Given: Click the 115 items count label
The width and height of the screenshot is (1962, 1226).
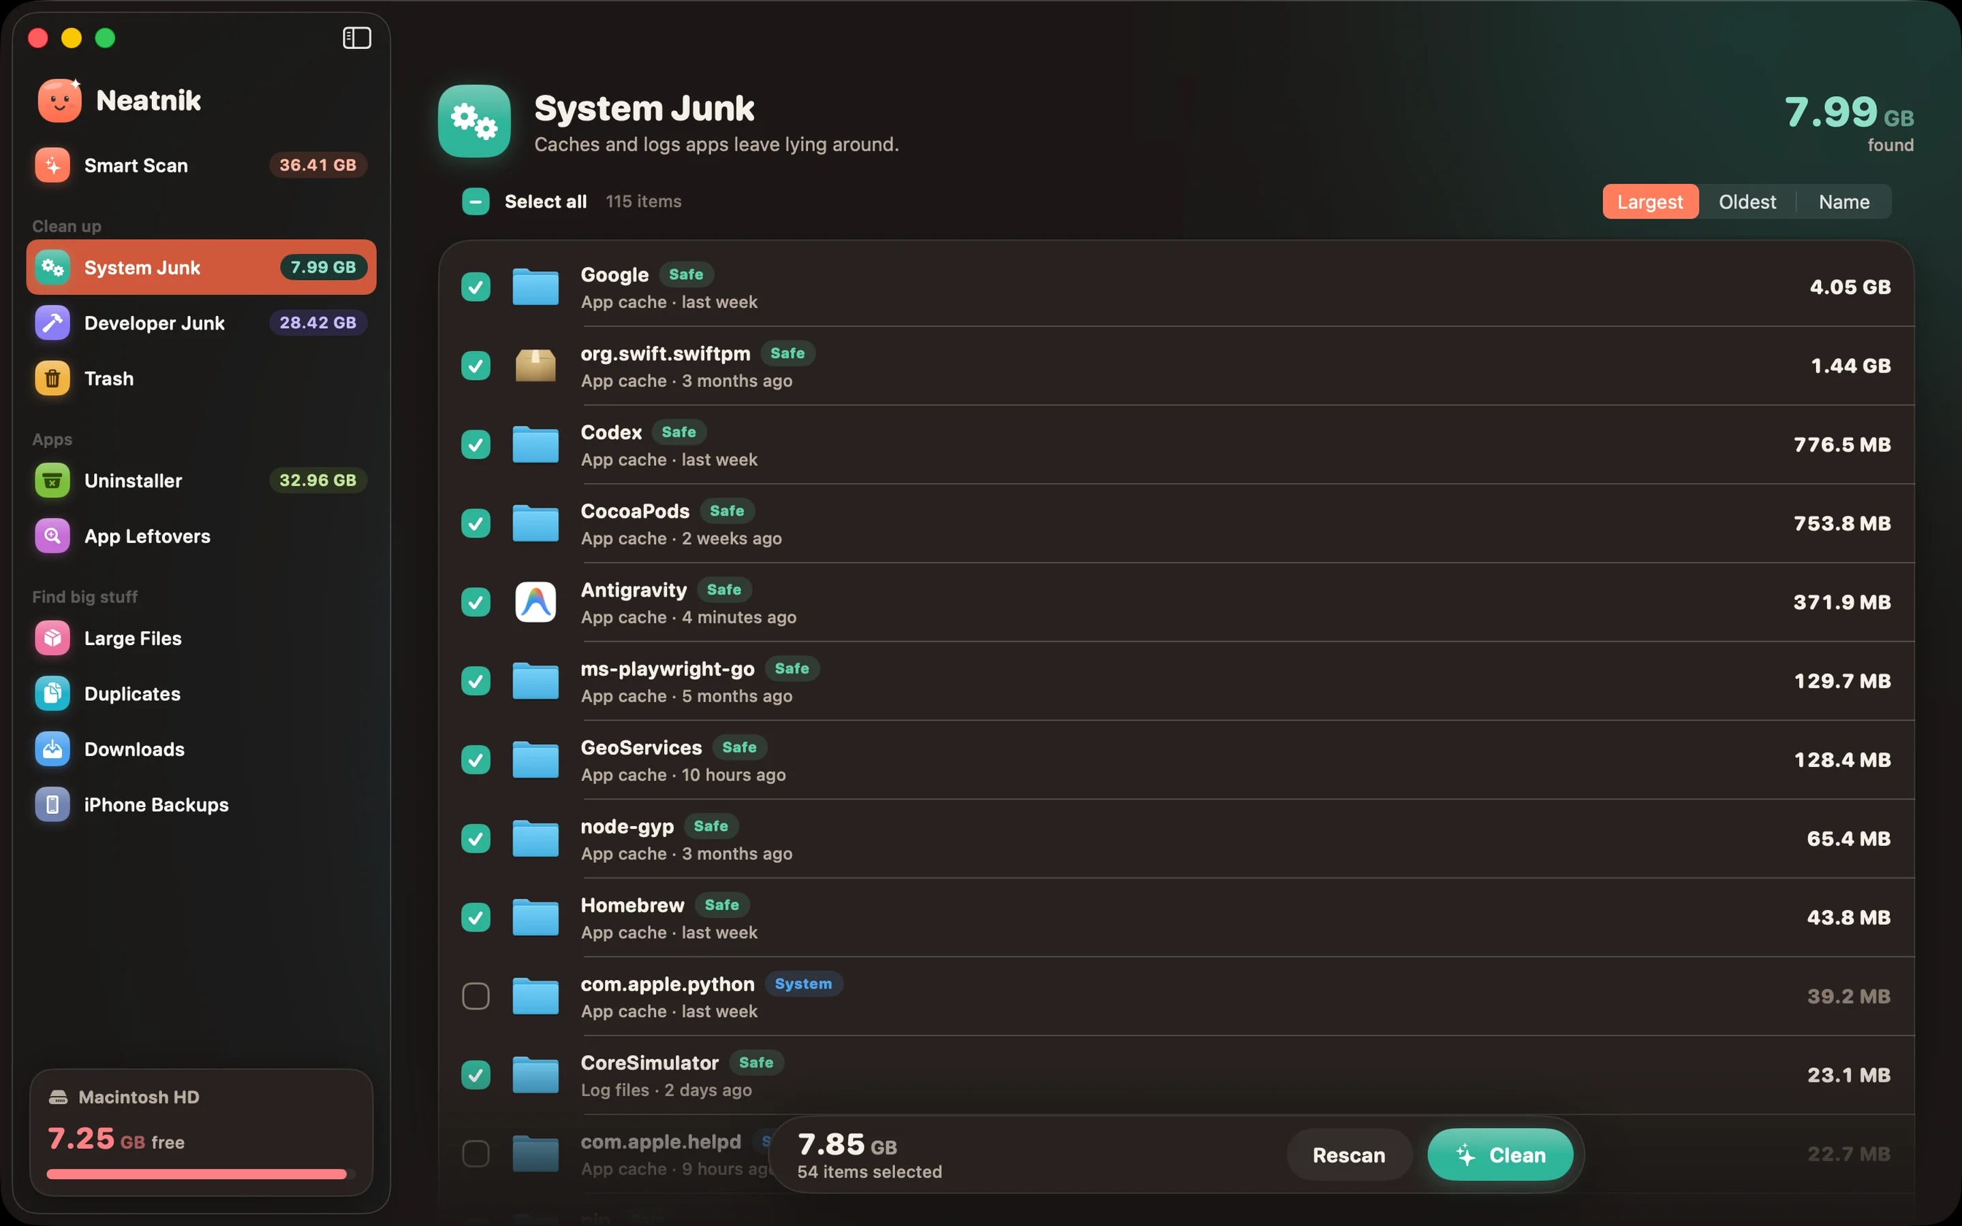Looking at the screenshot, I should (x=644, y=201).
